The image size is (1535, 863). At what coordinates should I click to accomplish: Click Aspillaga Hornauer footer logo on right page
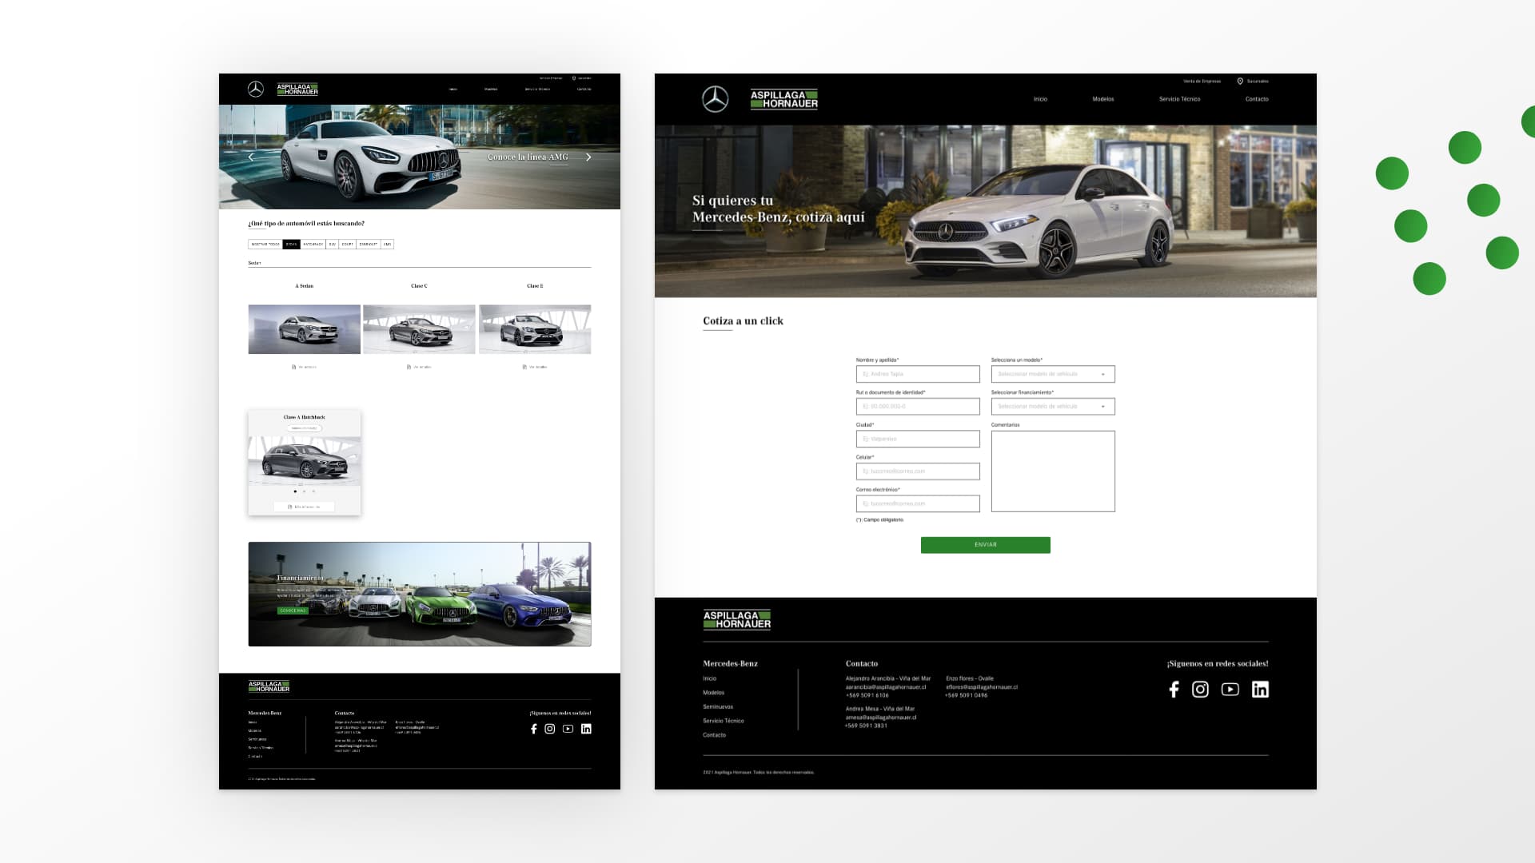(737, 620)
